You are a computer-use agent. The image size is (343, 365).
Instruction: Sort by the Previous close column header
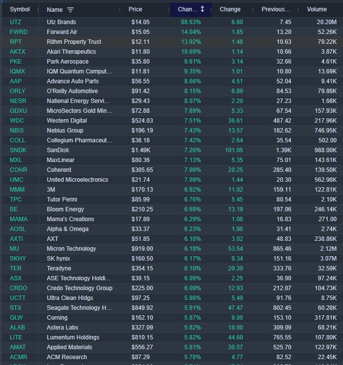[275, 9]
